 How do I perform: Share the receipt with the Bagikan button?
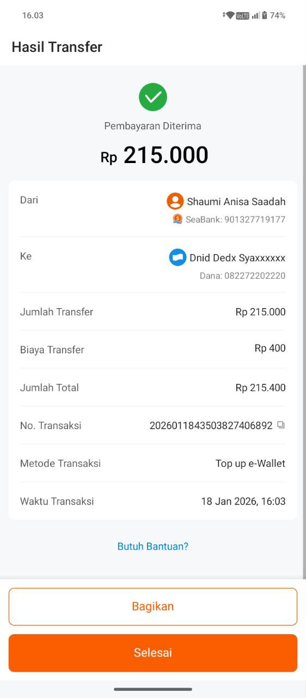pos(153,606)
